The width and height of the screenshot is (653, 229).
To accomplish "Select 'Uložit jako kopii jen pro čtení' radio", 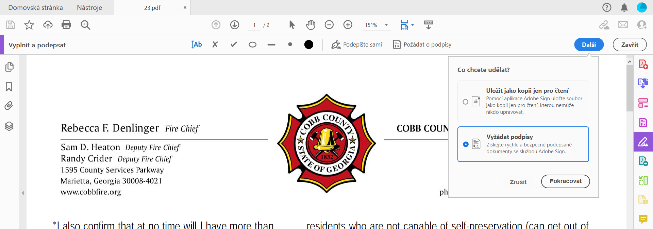I will (x=466, y=102).
